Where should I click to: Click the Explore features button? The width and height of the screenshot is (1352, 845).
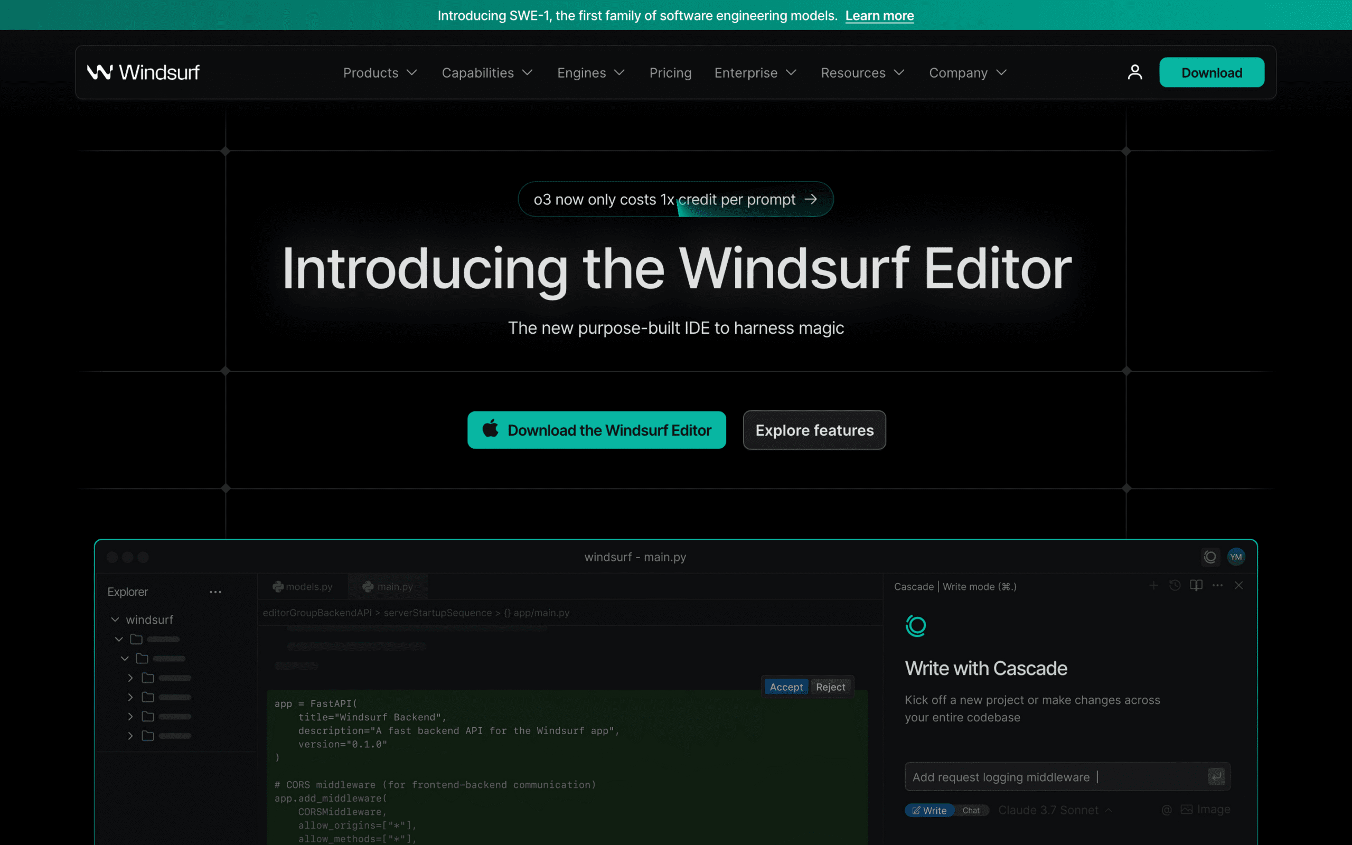pos(814,430)
